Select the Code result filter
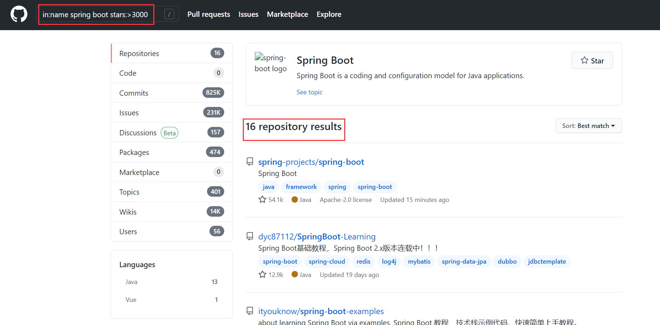This screenshot has height=325, width=660. coord(172,73)
